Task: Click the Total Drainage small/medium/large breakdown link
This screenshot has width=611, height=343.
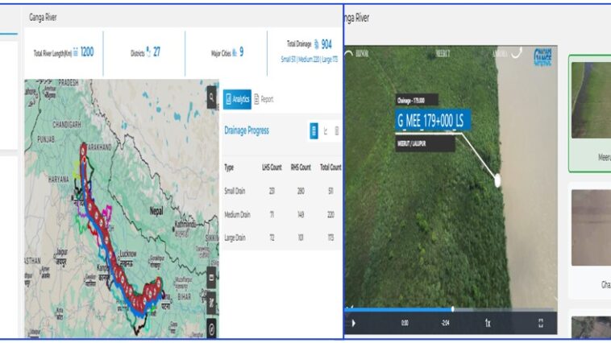Action: point(311,58)
